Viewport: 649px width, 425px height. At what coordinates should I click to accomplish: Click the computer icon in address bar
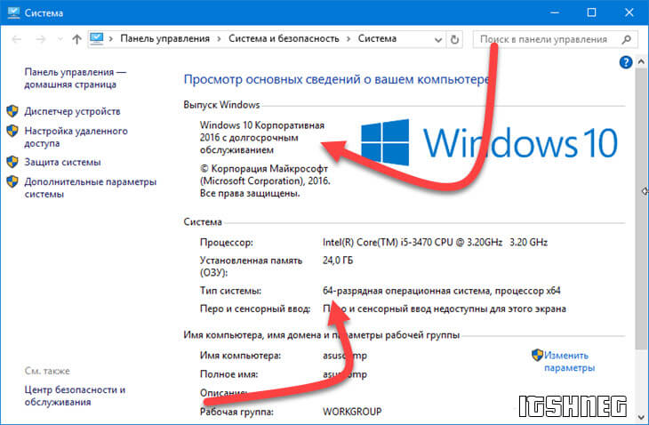(96, 39)
